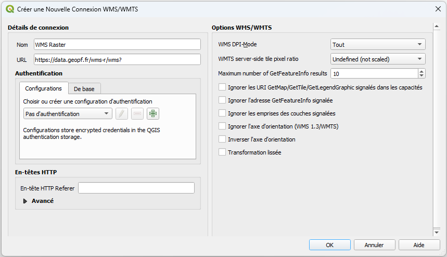Click scrollbar up arrow in options panel
Screen dimensions: 447x257
[437, 27]
